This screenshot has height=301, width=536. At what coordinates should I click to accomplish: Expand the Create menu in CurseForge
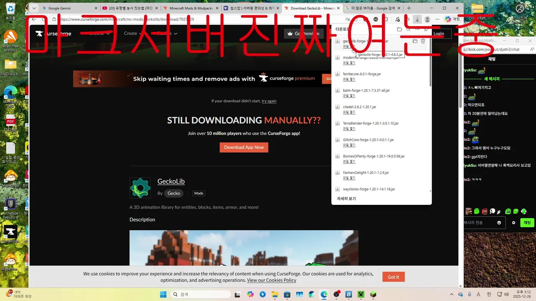[x=133, y=33]
